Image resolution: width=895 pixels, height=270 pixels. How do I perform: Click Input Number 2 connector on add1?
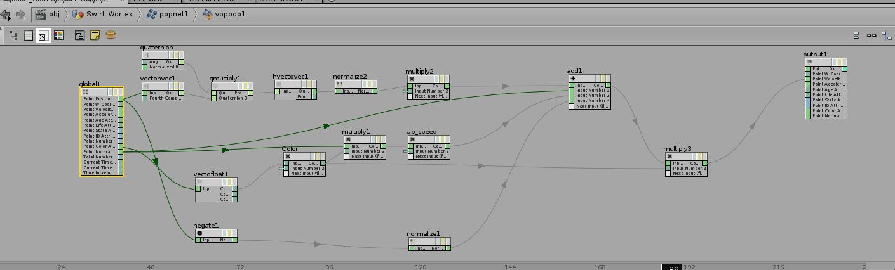click(571, 90)
